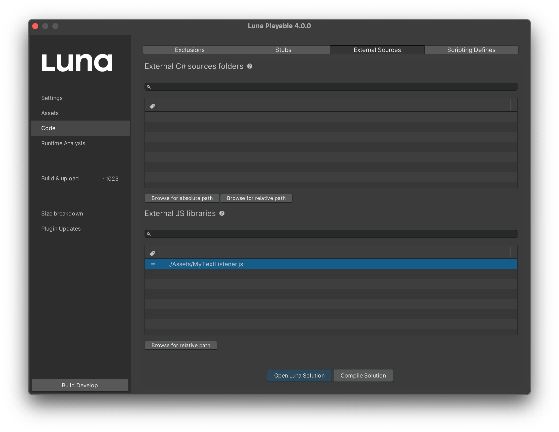
Task: Select the ./Assets/MyTextListener.js row
Action: pyautogui.click(x=331, y=264)
